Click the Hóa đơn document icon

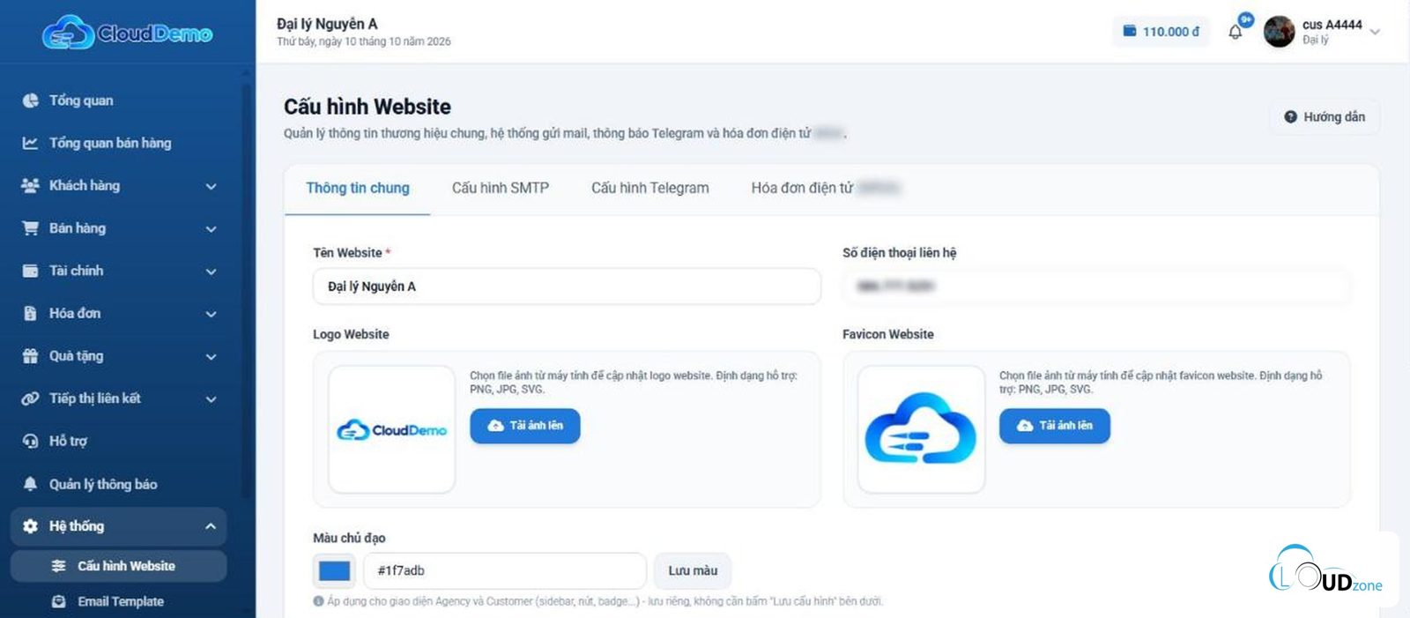30,313
